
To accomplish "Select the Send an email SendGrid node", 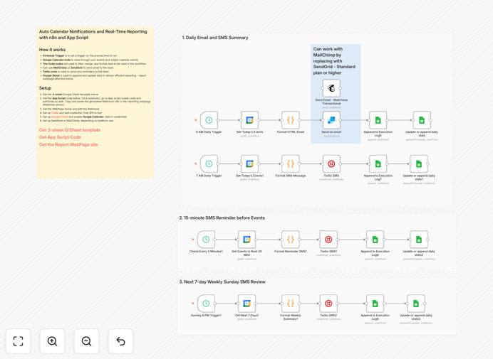I will [331, 120].
